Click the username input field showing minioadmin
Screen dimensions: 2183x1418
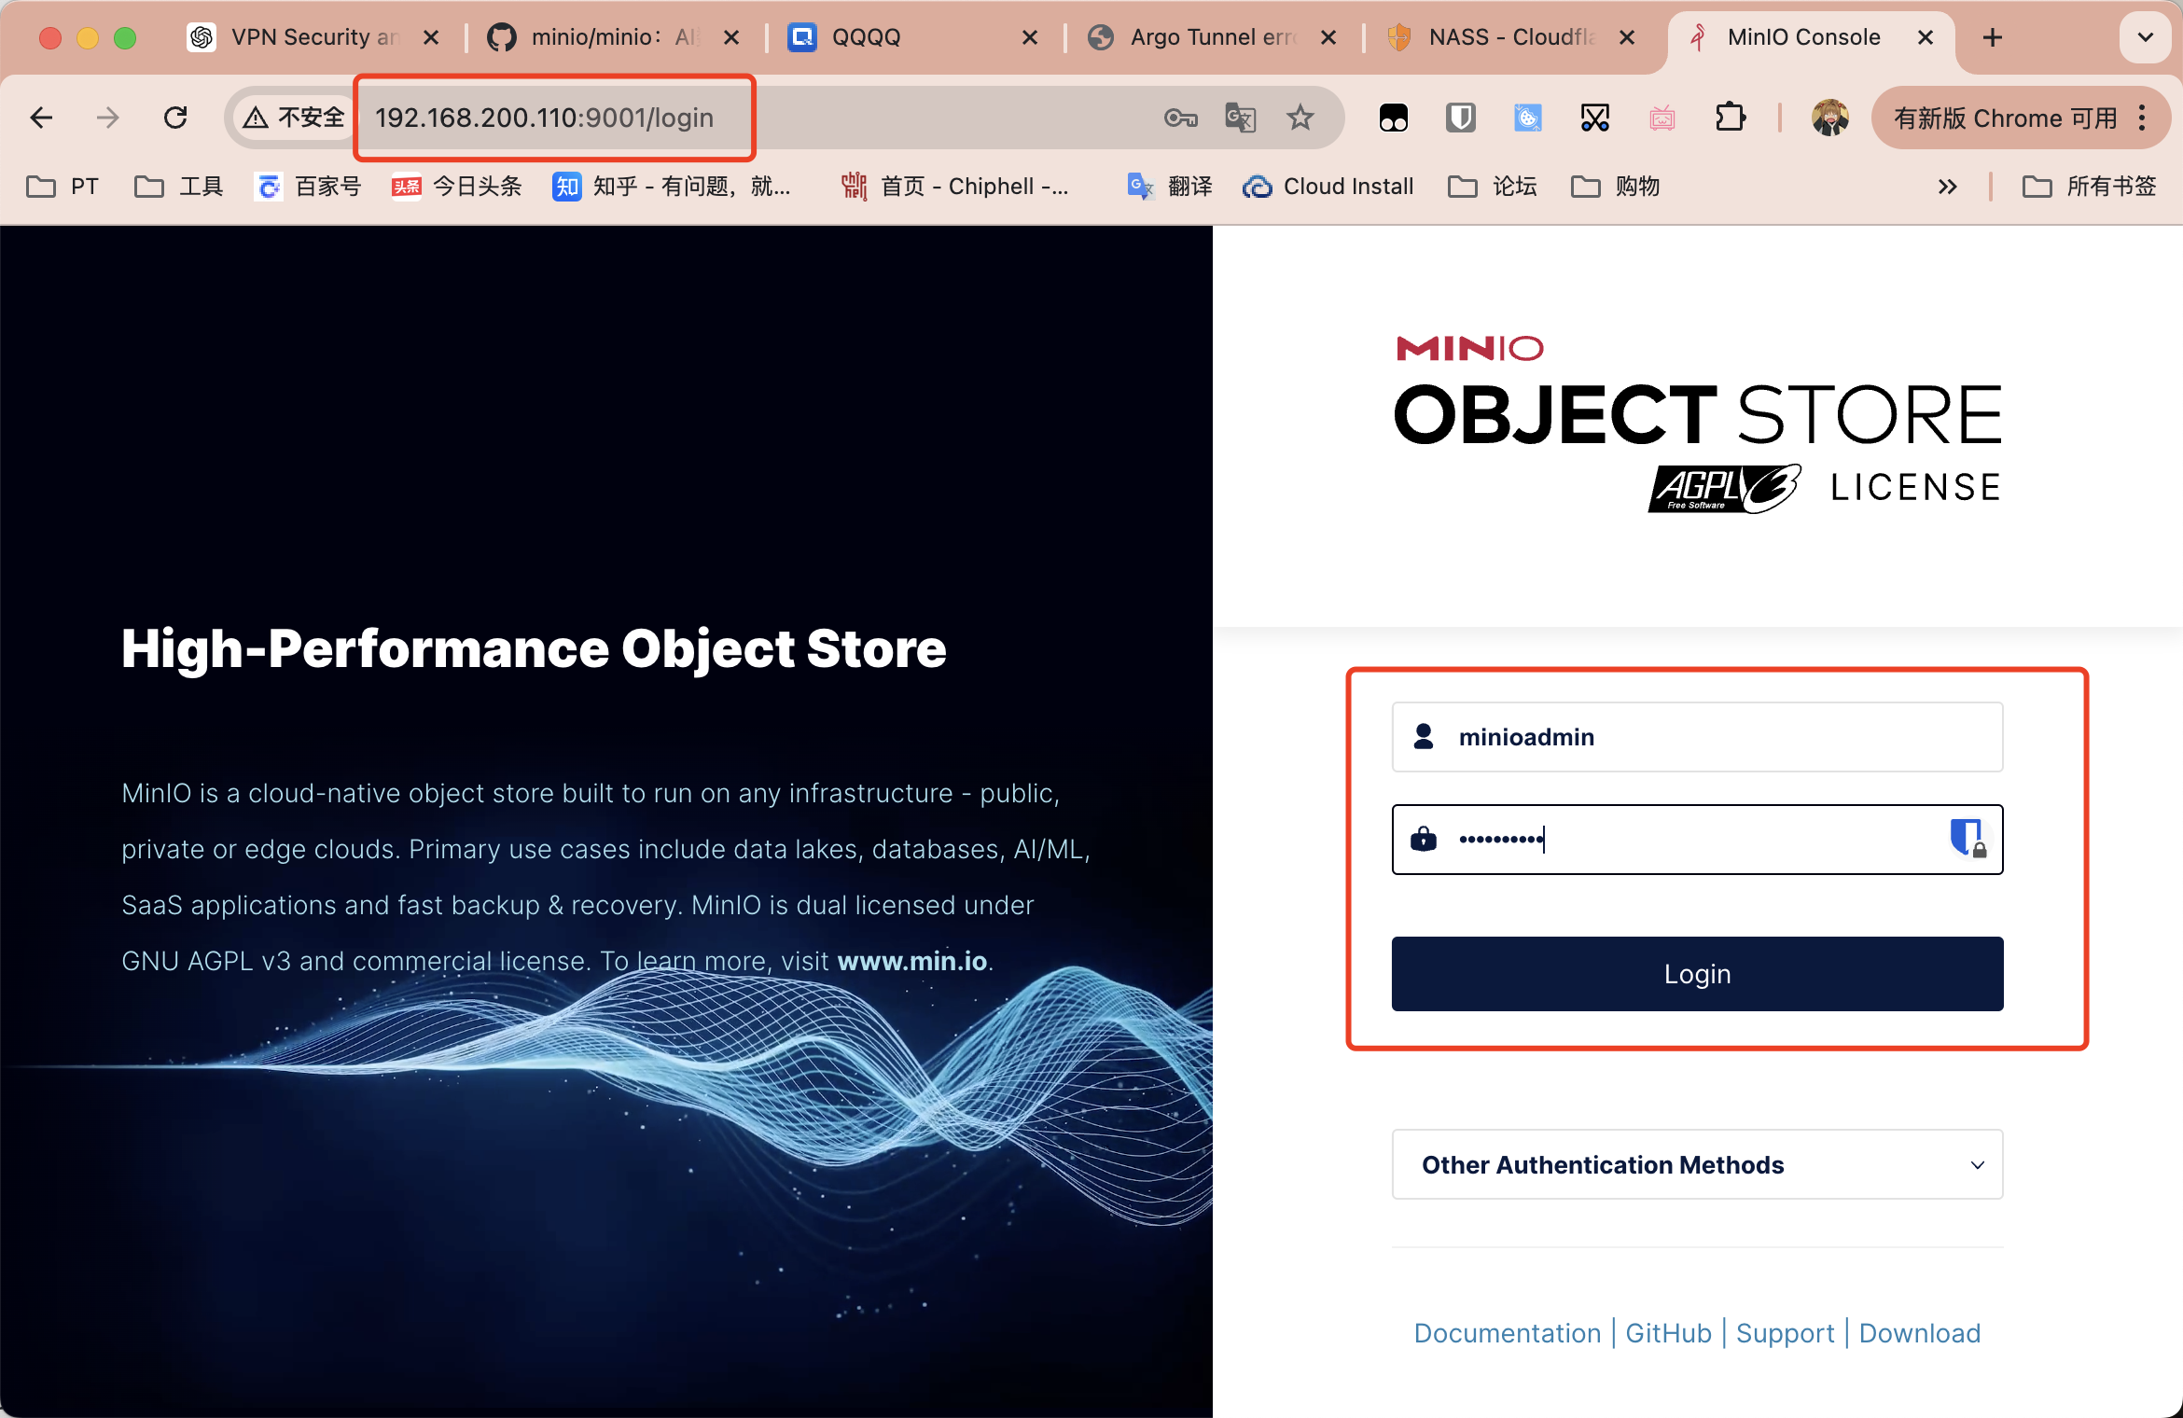[1698, 737]
